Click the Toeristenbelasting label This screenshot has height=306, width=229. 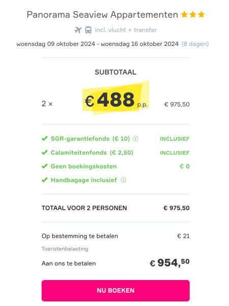[65, 249]
